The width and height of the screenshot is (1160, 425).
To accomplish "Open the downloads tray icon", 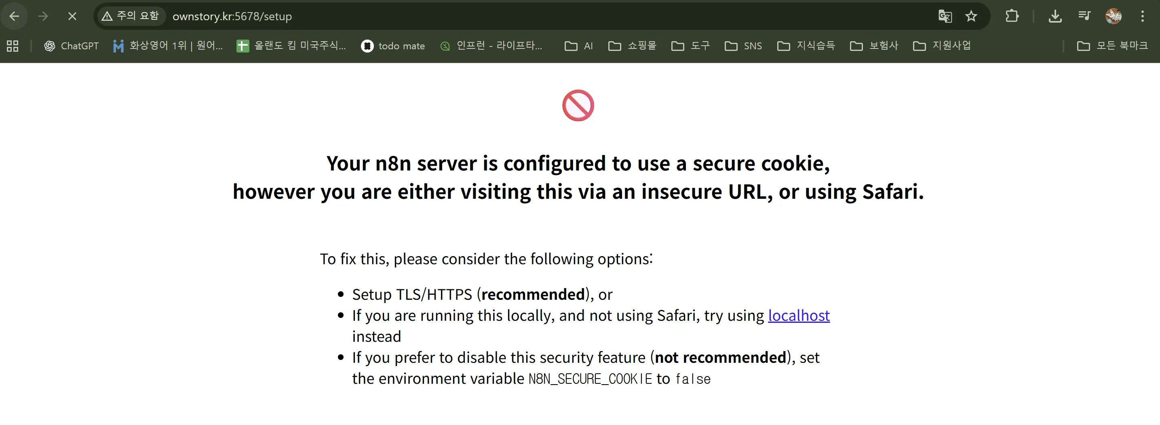I will (x=1055, y=17).
